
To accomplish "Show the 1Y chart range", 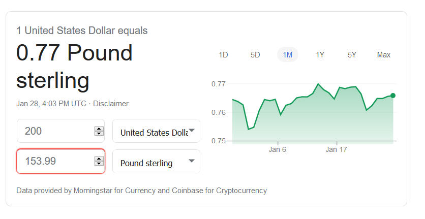I will (320, 55).
